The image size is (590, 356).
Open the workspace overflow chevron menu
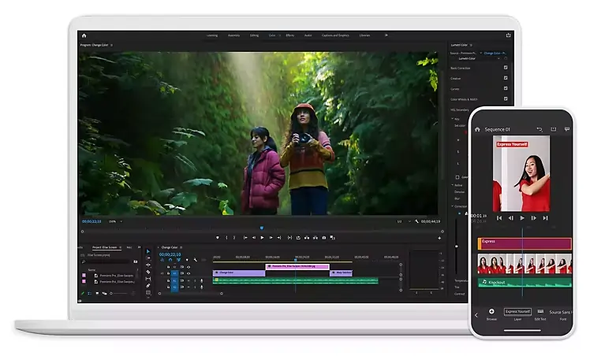pos(386,35)
